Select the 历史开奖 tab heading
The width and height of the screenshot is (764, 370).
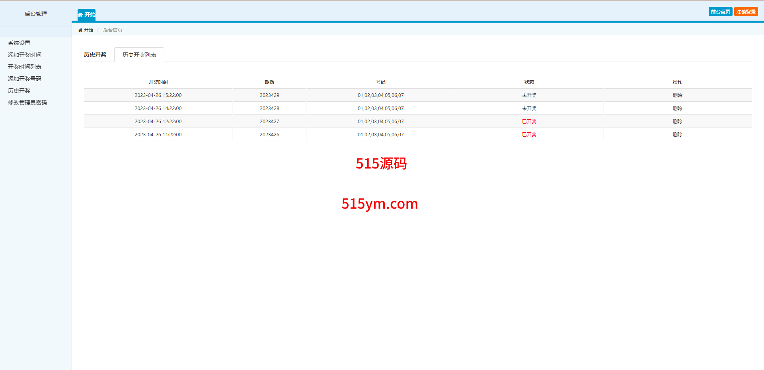point(95,54)
